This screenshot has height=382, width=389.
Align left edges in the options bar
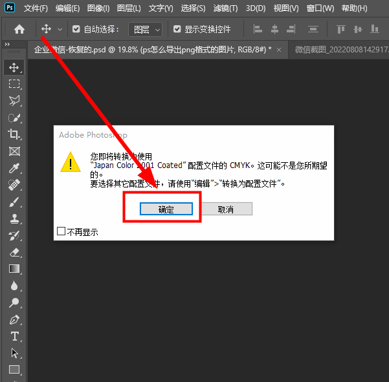[258, 29]
